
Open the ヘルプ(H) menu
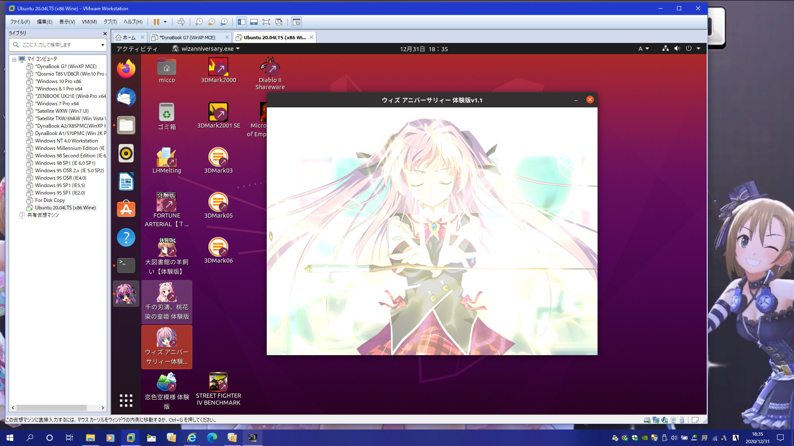coord(133,22)
